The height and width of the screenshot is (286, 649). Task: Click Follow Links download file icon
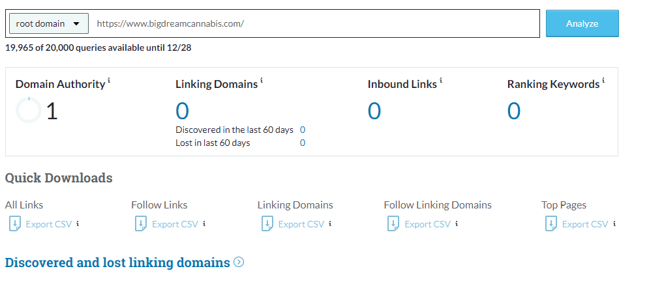tap(141, 224)
